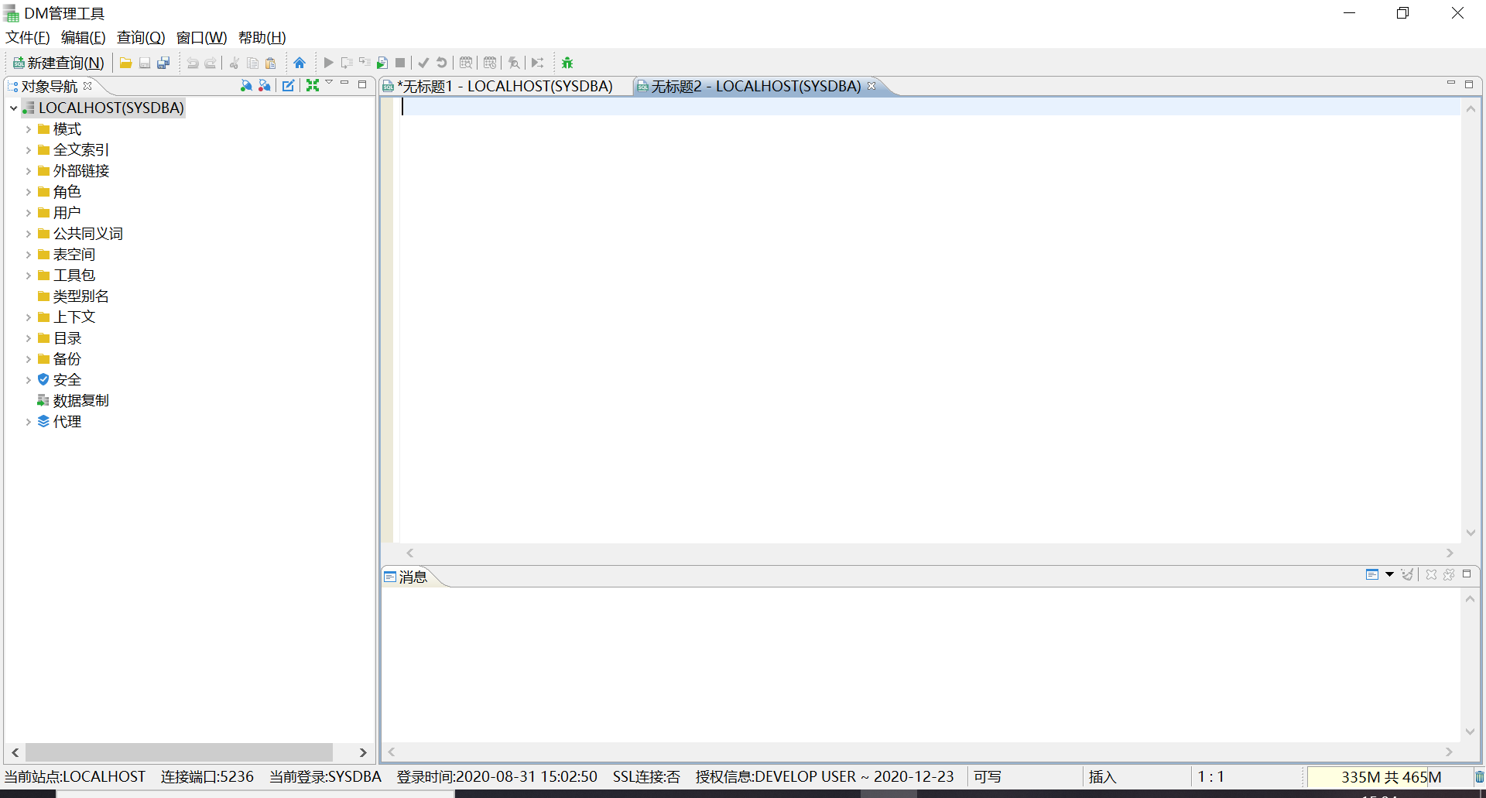Select the 上下文 tree item
Image resolution: width=1486 pixels, height=798 pixels.
(74, 317)
